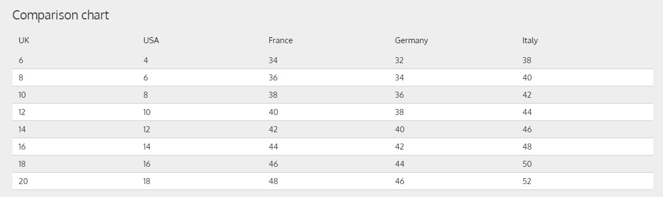Select the USA column header
Screen dimensions: 663x197
(151, 40)
